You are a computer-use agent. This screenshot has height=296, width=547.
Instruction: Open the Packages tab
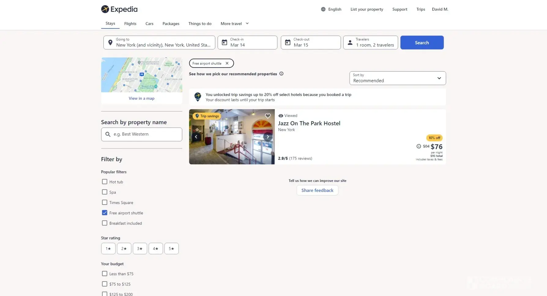[x=171, y=24]
